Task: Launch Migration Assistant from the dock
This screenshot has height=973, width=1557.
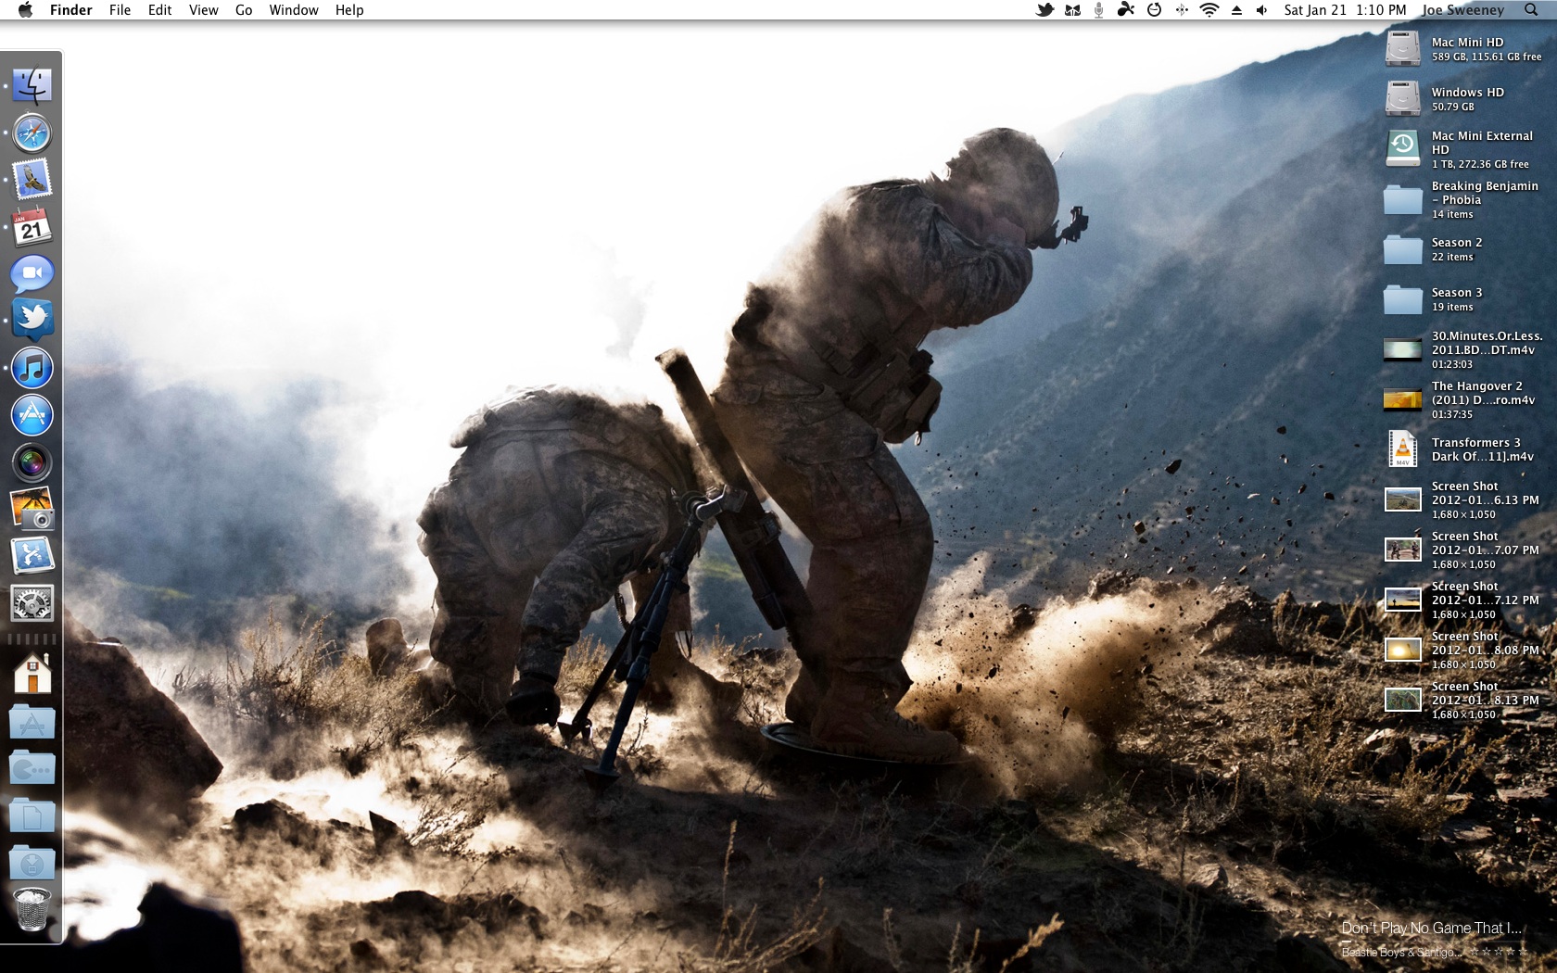Action: 32,556
